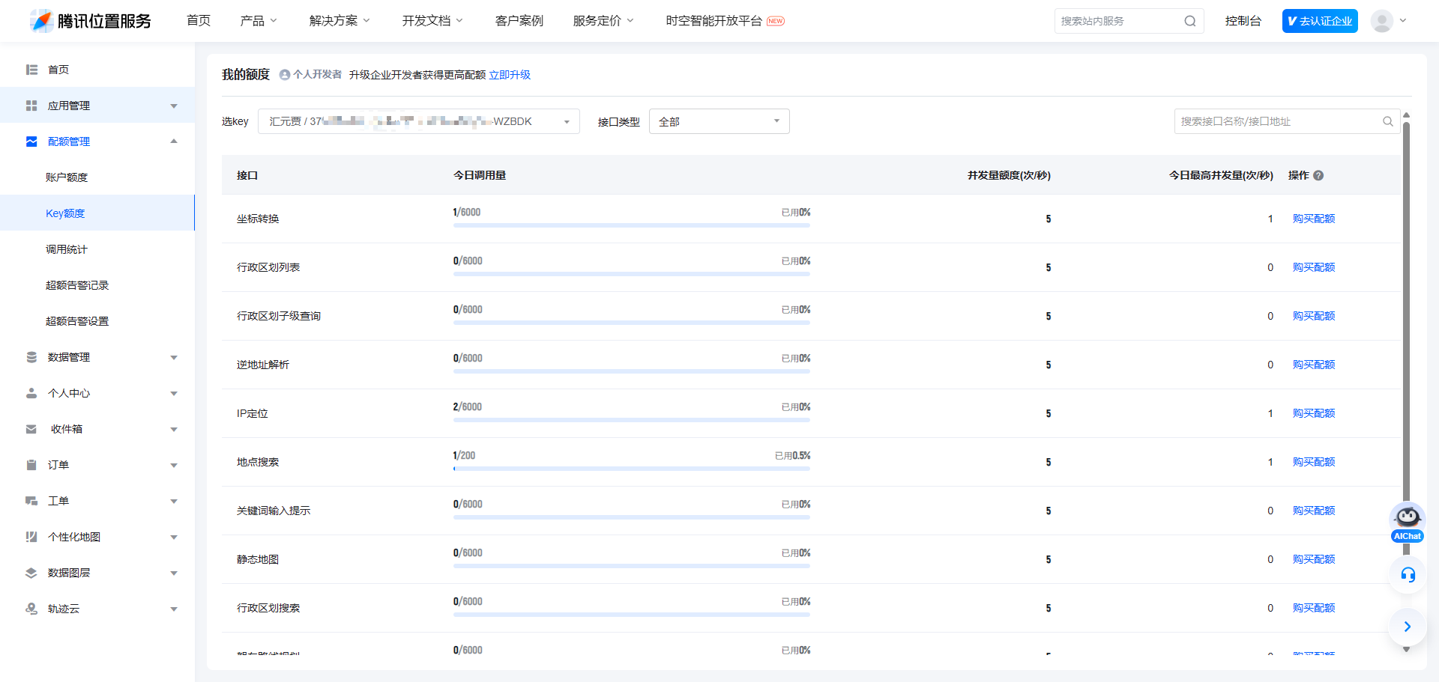Click the 去认证企业 button
The image size is (1439, 682).
tap(1319, 21)
